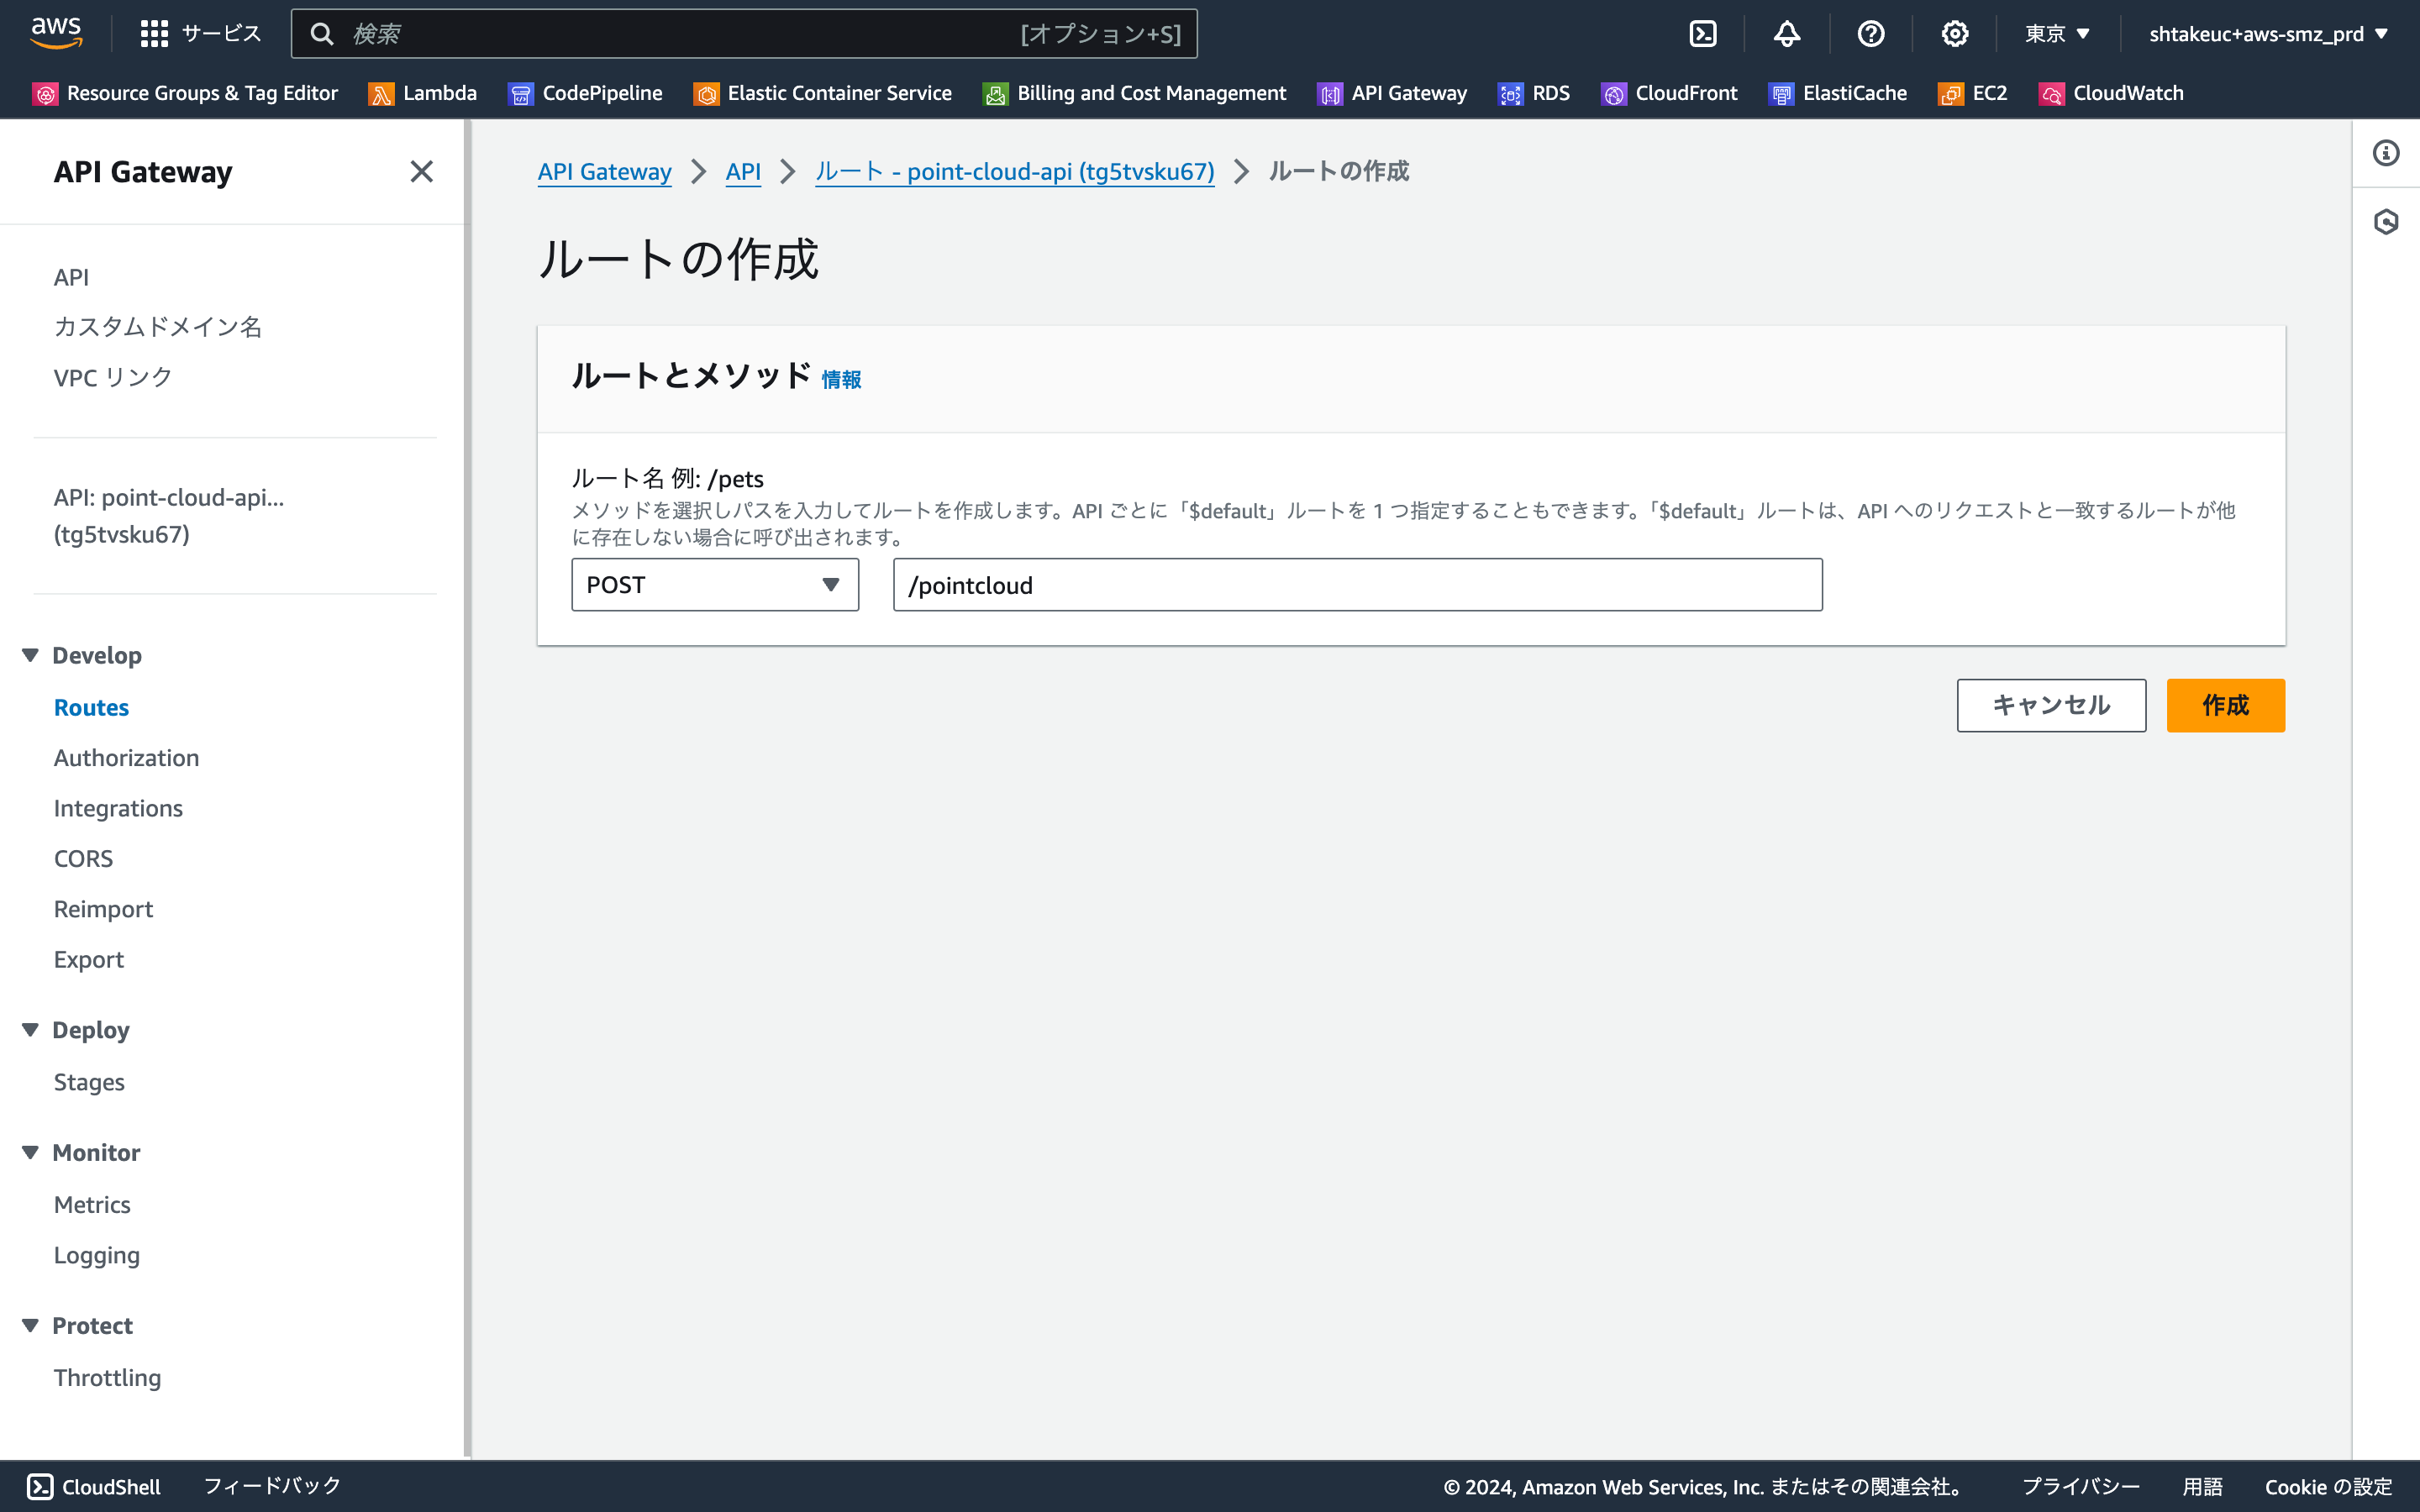
Task: Open CloudShell from the top bar icon
Action: (1703, 34)
